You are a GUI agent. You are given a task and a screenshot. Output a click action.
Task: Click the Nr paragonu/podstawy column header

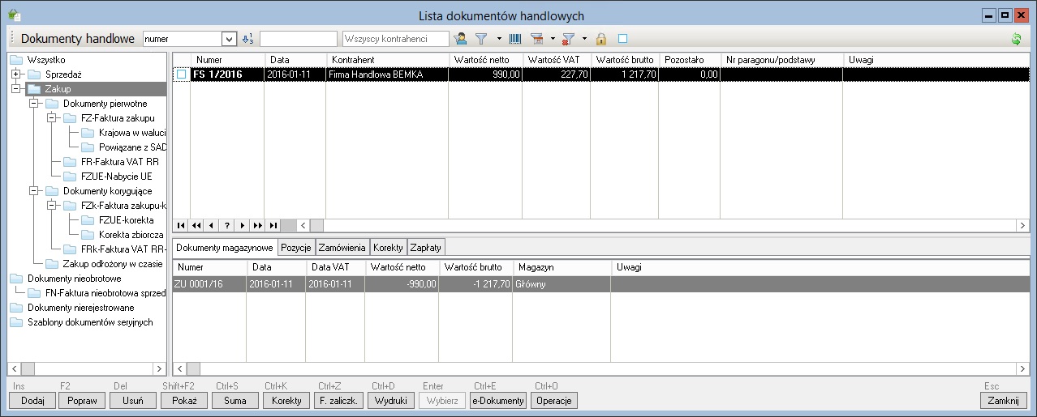coord(781,60)
